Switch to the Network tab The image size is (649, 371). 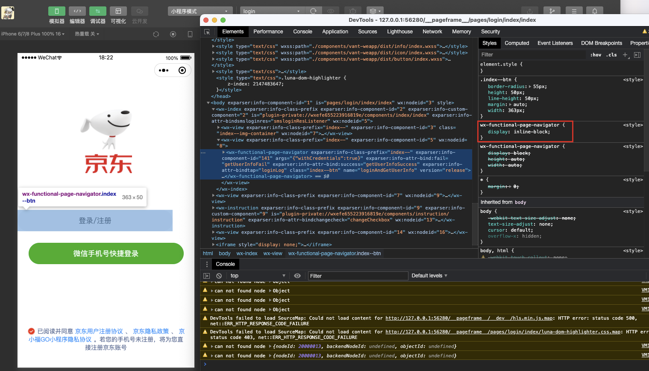point(432,32)
